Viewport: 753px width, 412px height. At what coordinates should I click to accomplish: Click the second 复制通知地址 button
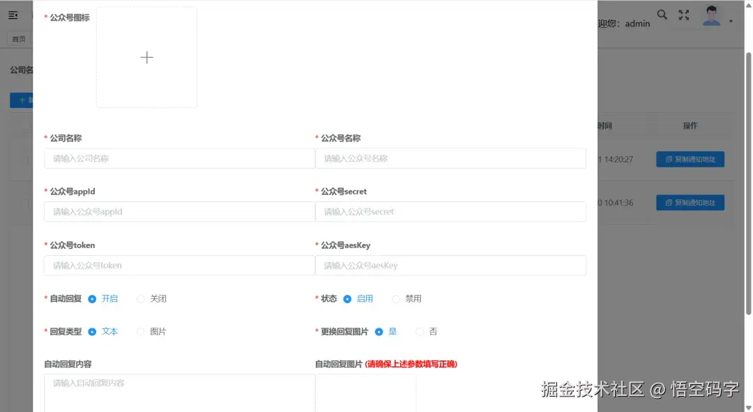click(x=690, y=202)
